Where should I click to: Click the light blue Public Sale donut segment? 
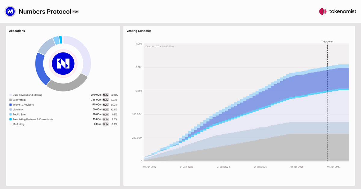tap(56, 40)
